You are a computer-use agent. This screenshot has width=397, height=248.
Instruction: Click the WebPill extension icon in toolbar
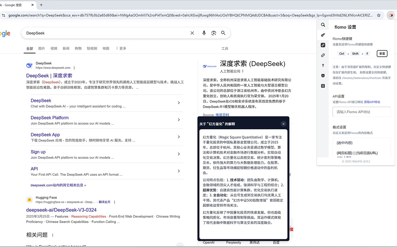[x=391, y=15]
